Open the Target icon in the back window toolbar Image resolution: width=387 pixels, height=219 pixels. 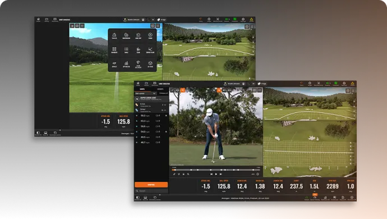pos(209,20)
